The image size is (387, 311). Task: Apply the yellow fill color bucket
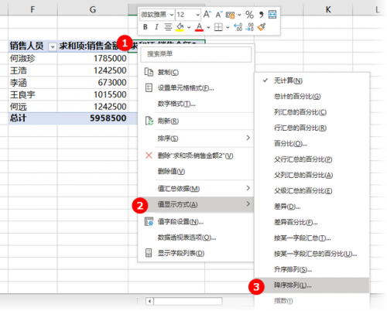tap(180, 27)
